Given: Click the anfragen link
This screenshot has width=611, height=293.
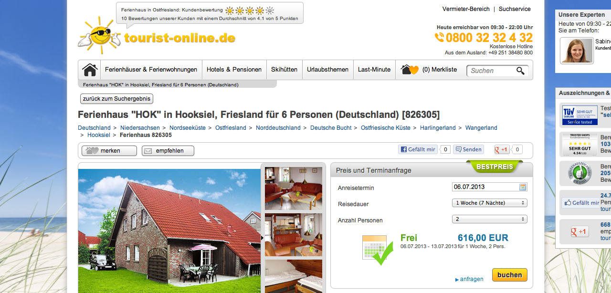Looking at the screenshot, I should (469, 279).
